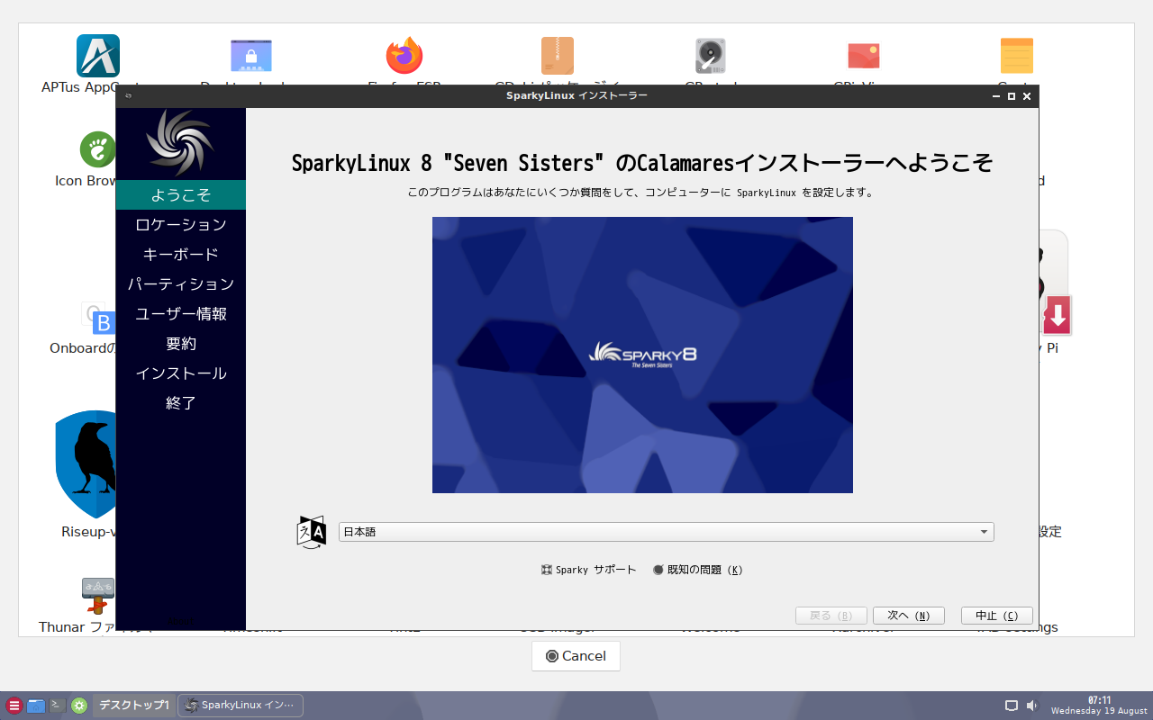The width and height of the screenshot is (1153, 720).
Task: Click the 07:11 clock in the taskbar
Action: click(x=1099, y=700)
